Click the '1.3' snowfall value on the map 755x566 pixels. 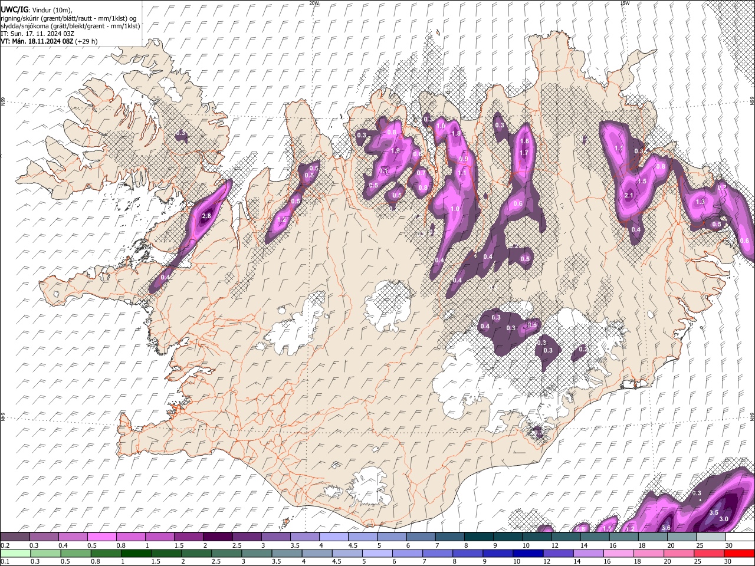(x=701, y=202)
